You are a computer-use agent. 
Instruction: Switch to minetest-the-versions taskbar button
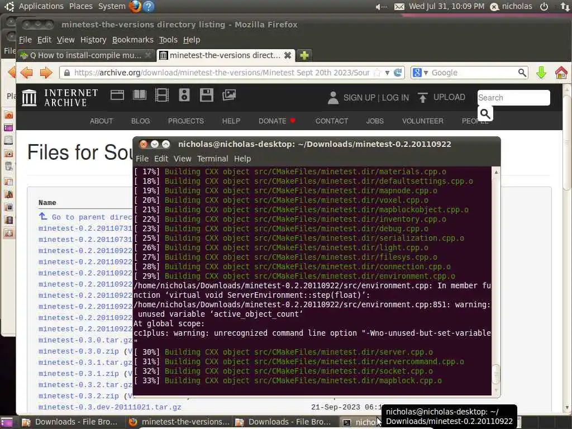coord(179,422)
